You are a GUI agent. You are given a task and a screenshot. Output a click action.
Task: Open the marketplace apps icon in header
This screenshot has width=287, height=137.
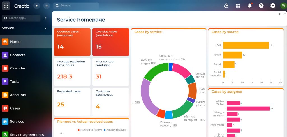click(x=238, y=6)
